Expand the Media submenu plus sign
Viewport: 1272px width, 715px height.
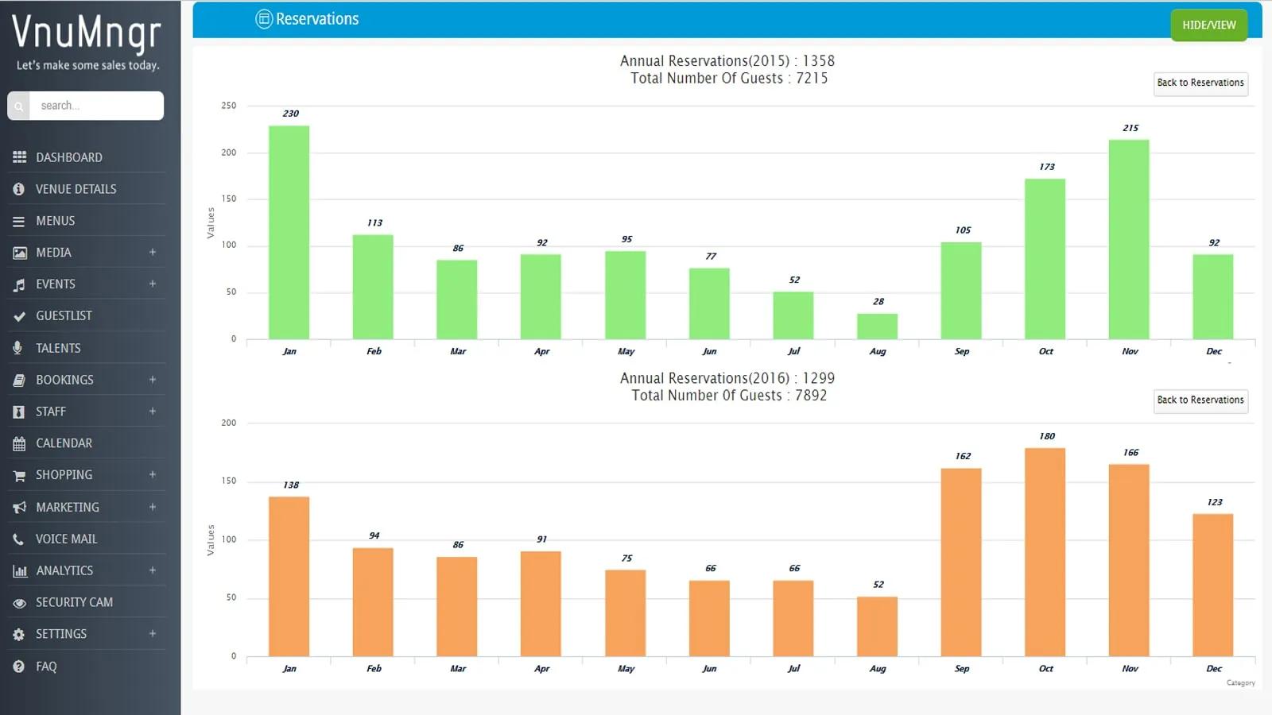pos(152,253)
